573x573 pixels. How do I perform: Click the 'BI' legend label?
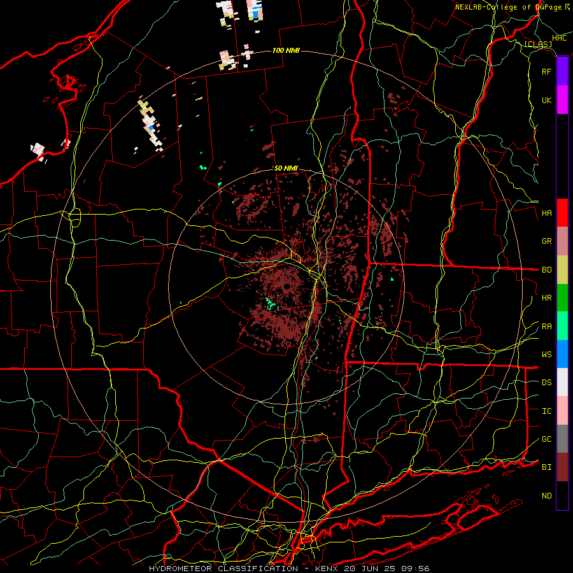(x=547, y=467)
